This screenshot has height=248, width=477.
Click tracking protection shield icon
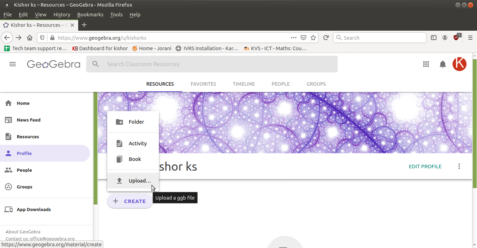tap(42, 38)
